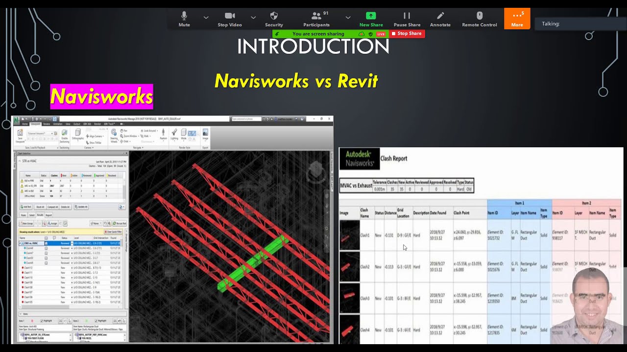Toggle the Item 2 Highlight checkbox
This screenshot has height=352, width=627.
[96, 321]
